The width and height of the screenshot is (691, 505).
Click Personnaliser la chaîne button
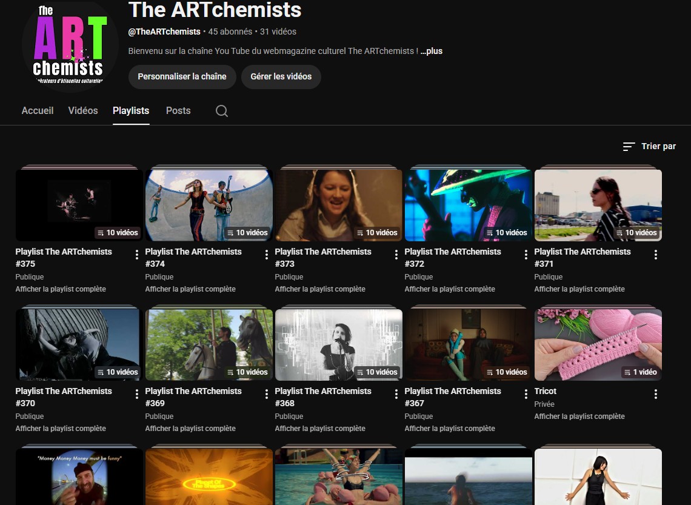[182, 76]
